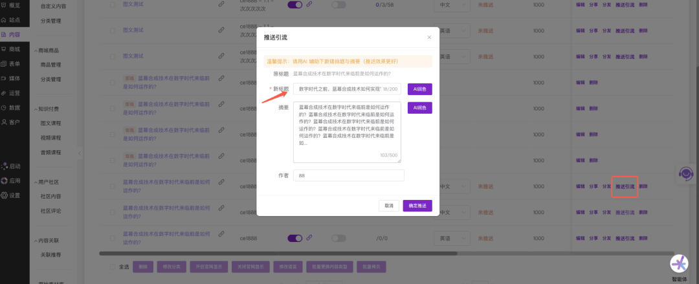Click AI润色 next to the 摘要 field
This screenshot has width=699, height=284.
click(x=419, y=107)
